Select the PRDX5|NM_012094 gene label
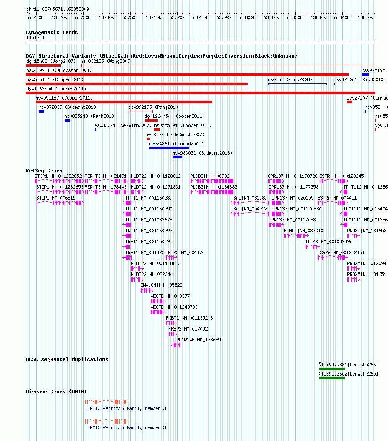Screen dimensions: 388x441 click(367, 264)
